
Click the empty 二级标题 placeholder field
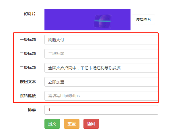tap(101, 54)
